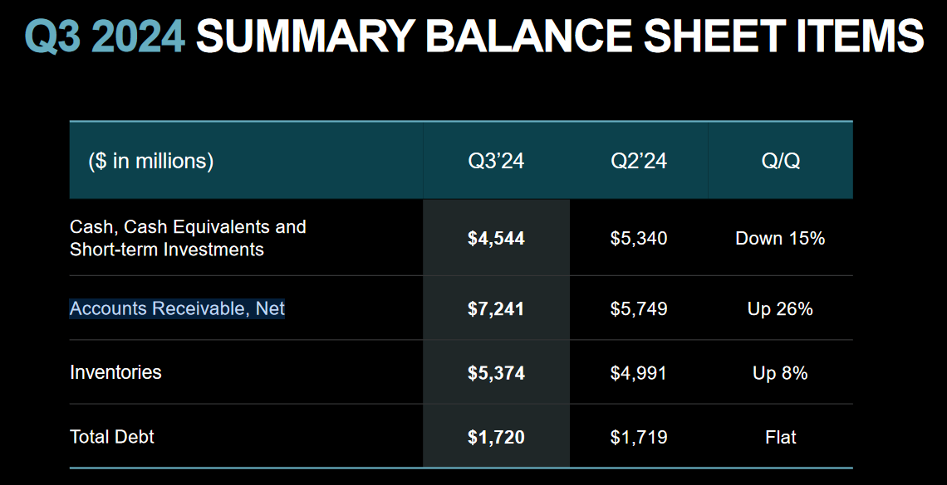This screenshot has width=947, height=485.
Task: Click the $5,340 Q2'24 cash value
Action: (x=638, y=239)
